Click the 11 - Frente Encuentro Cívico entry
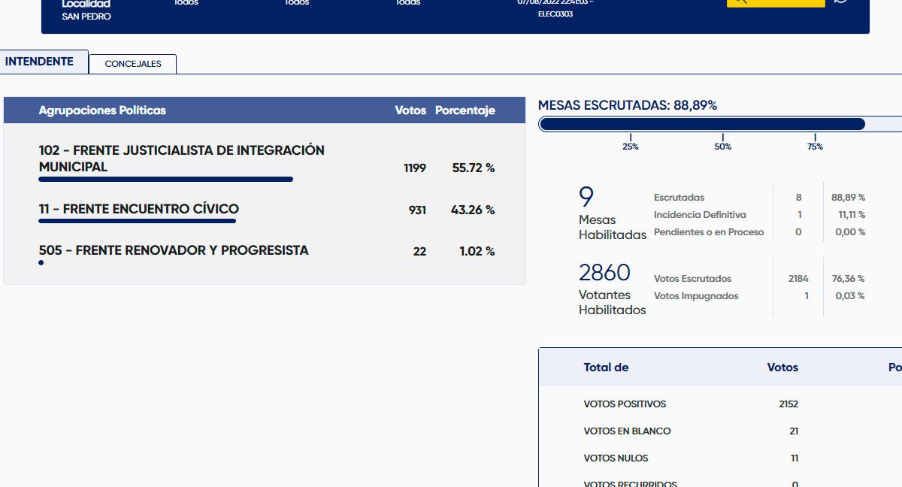Viewport: 902px width, 487px height. pos(138,209)
